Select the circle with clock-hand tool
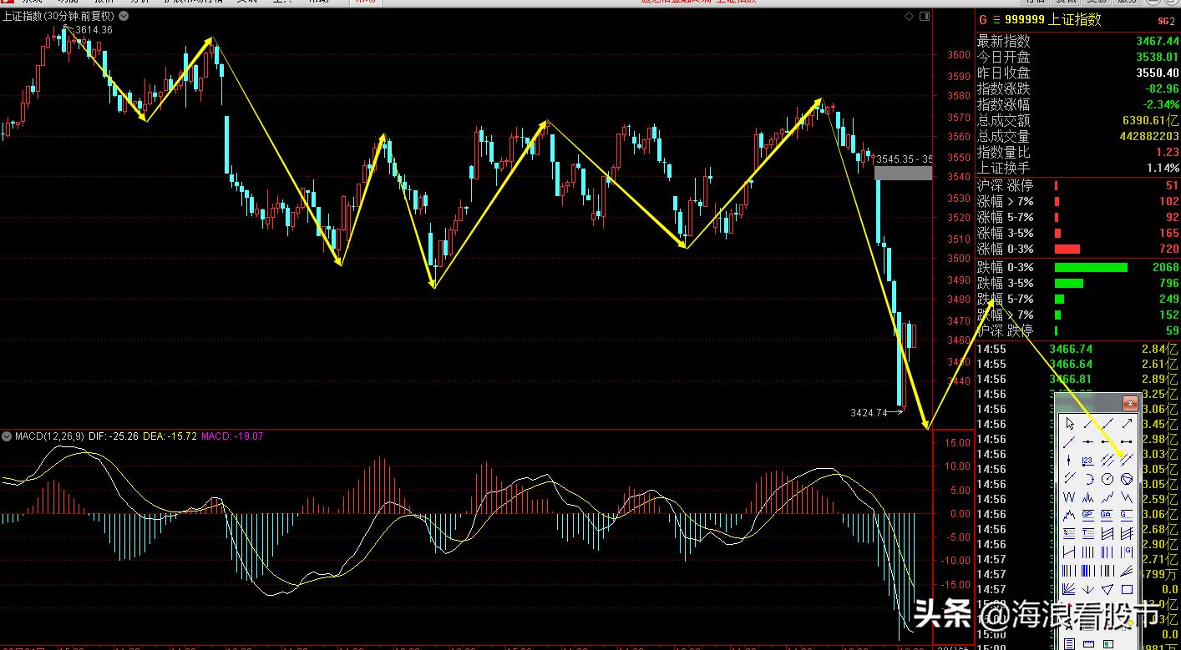The image size is (1181, 650). [1107, 479]
